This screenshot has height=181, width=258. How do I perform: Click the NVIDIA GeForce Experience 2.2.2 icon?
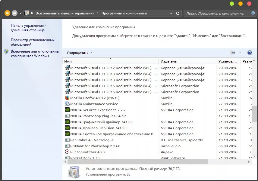click(x=67, y=110)
